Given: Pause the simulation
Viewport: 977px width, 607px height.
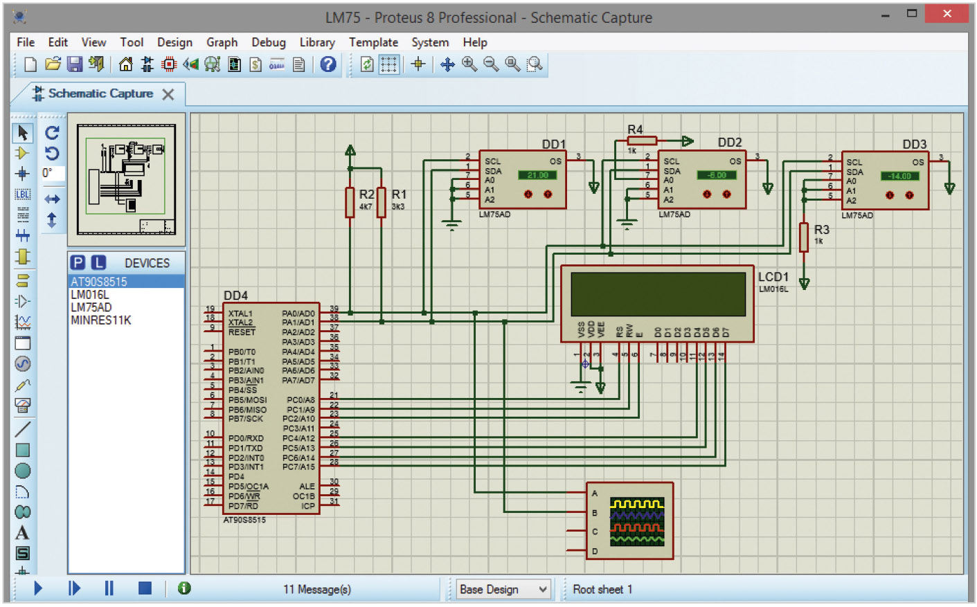Looking at the screenshot, I should [109, 588].
